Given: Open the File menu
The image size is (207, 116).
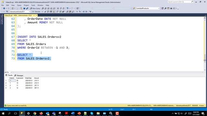Looking at the screenshot, I should (2, 5).
